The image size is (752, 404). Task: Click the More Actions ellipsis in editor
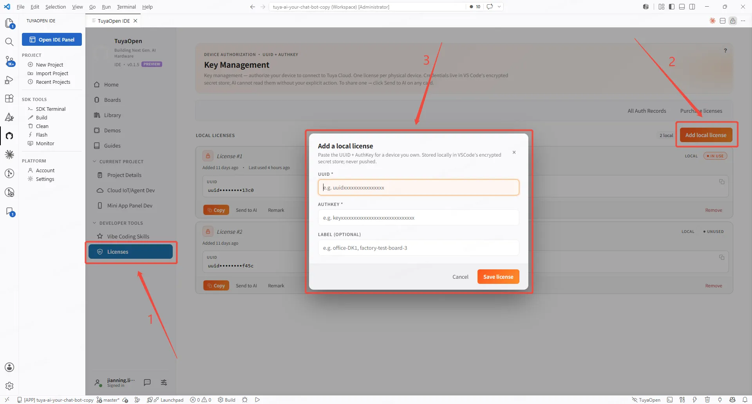(x=743, y=21)
